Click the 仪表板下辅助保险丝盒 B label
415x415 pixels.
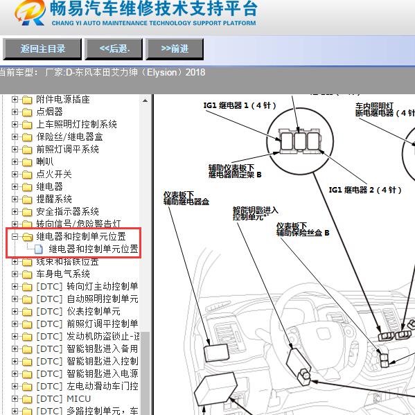(303, 229)
